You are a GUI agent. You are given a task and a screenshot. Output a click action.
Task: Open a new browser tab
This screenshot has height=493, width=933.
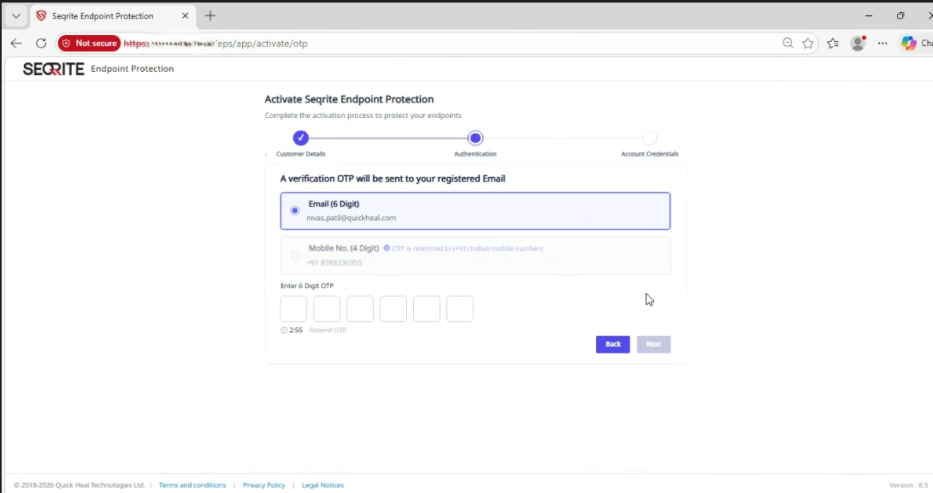tap(210, 15)
